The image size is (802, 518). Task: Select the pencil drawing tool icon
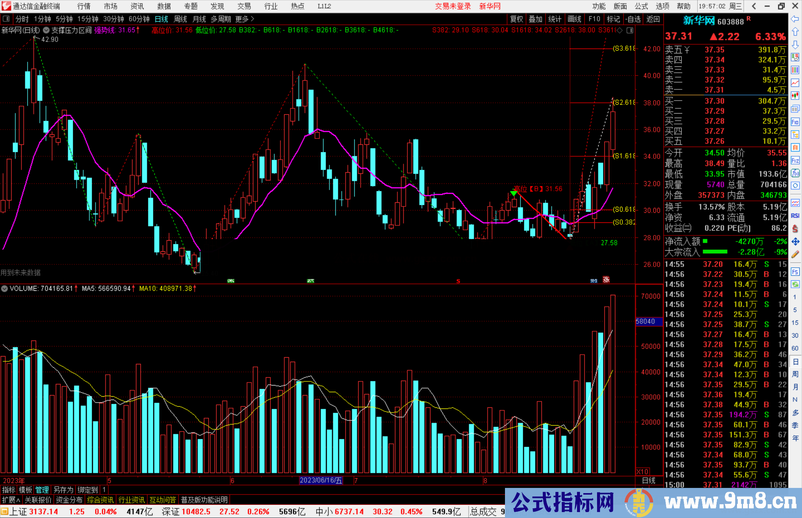pos(795,254)
